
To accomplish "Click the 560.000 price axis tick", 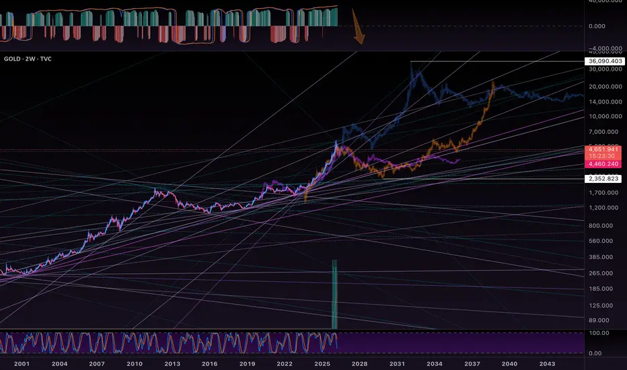I will click(x=601, y=241).
